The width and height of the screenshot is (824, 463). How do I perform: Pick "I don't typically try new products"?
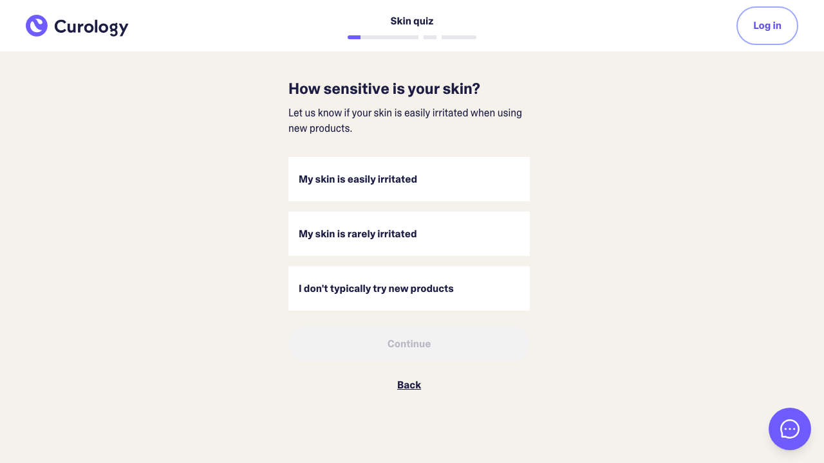pos(409,289)
